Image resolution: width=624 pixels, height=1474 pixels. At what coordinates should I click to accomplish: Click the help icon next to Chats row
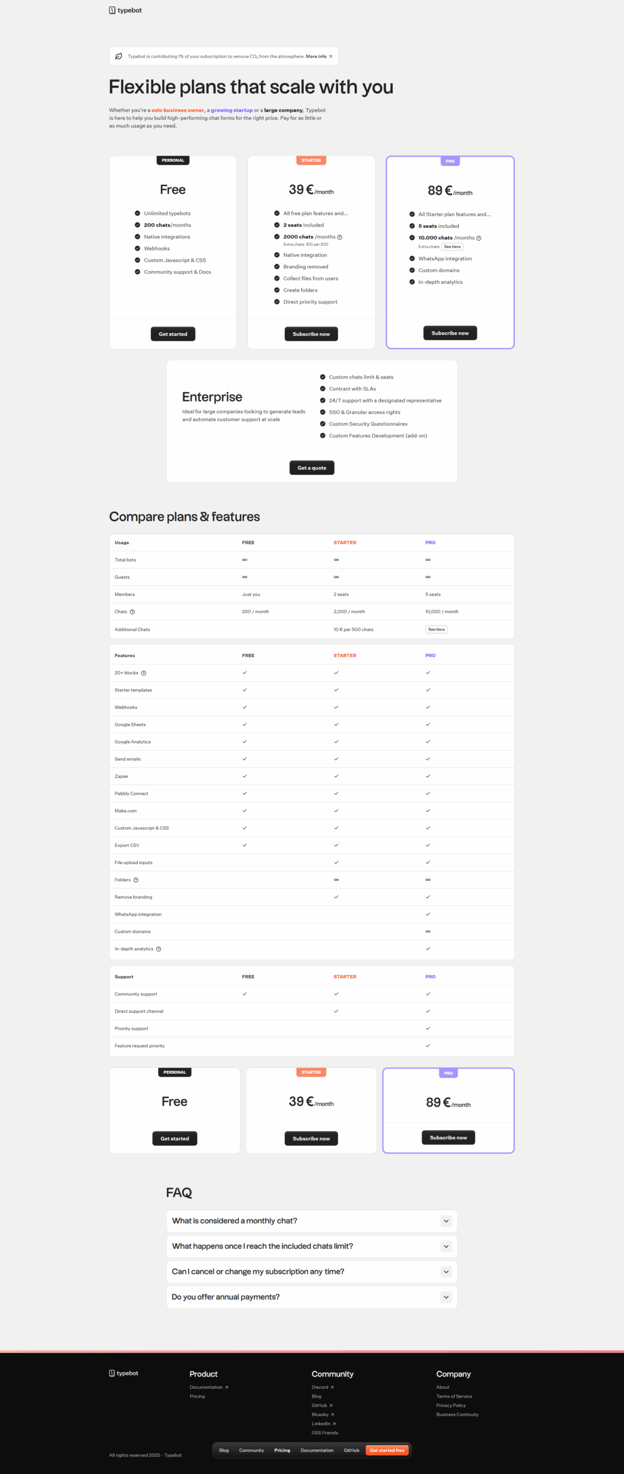tap(132, 612)
